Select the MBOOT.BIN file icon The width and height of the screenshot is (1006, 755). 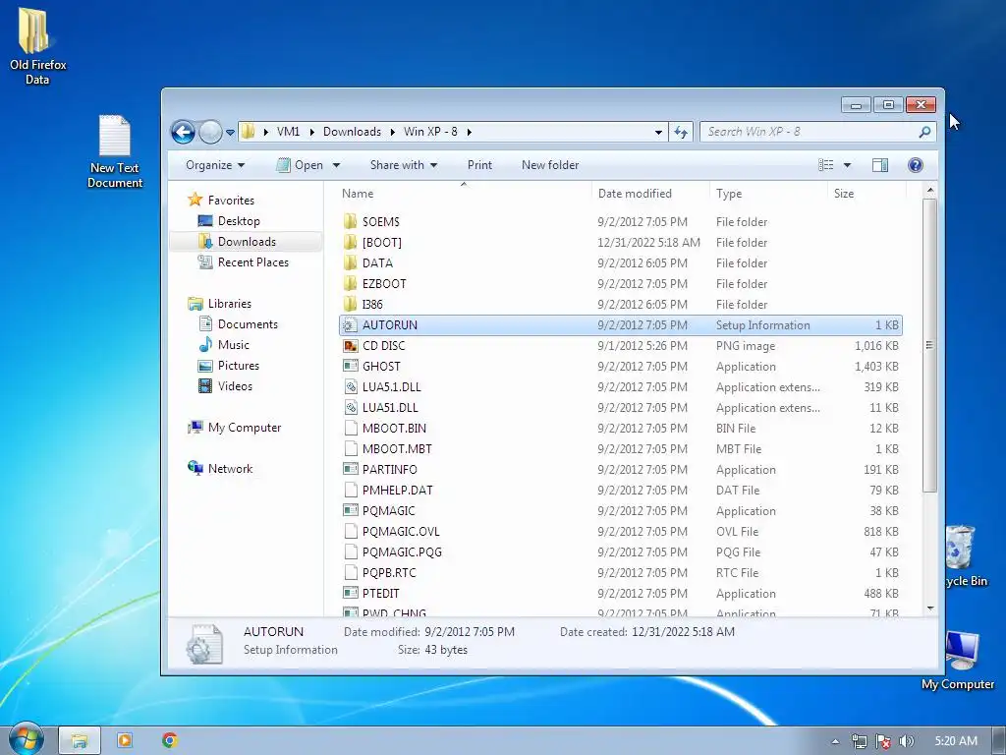pyautogui.click(x=351, y=428)
